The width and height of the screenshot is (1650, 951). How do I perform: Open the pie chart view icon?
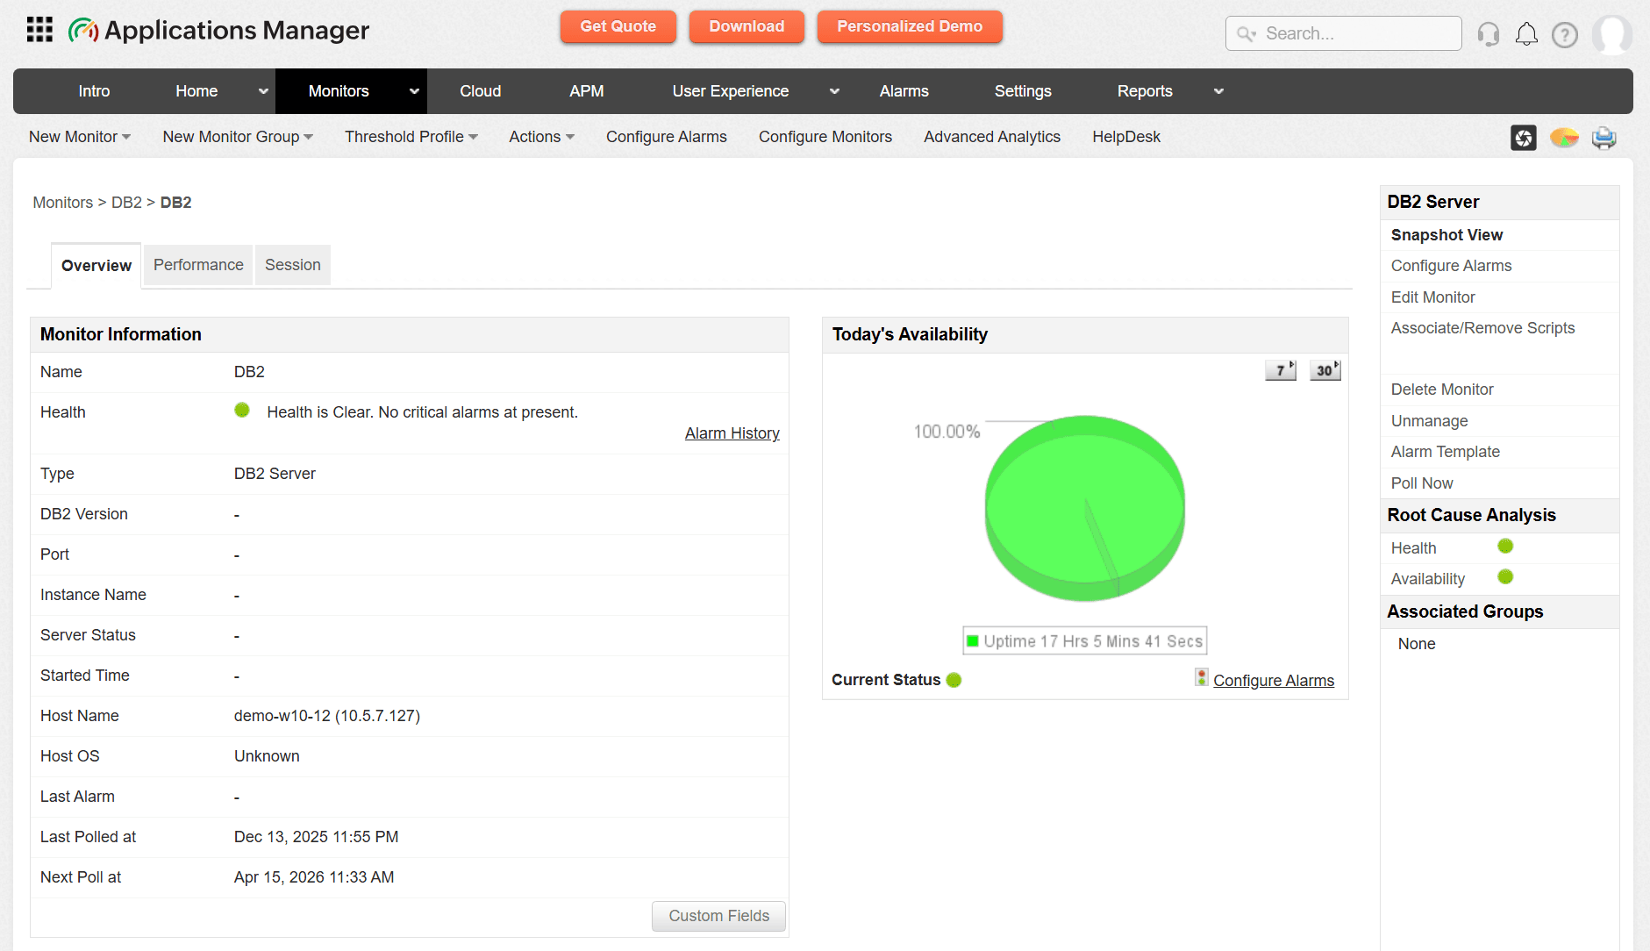point(1564,138)
